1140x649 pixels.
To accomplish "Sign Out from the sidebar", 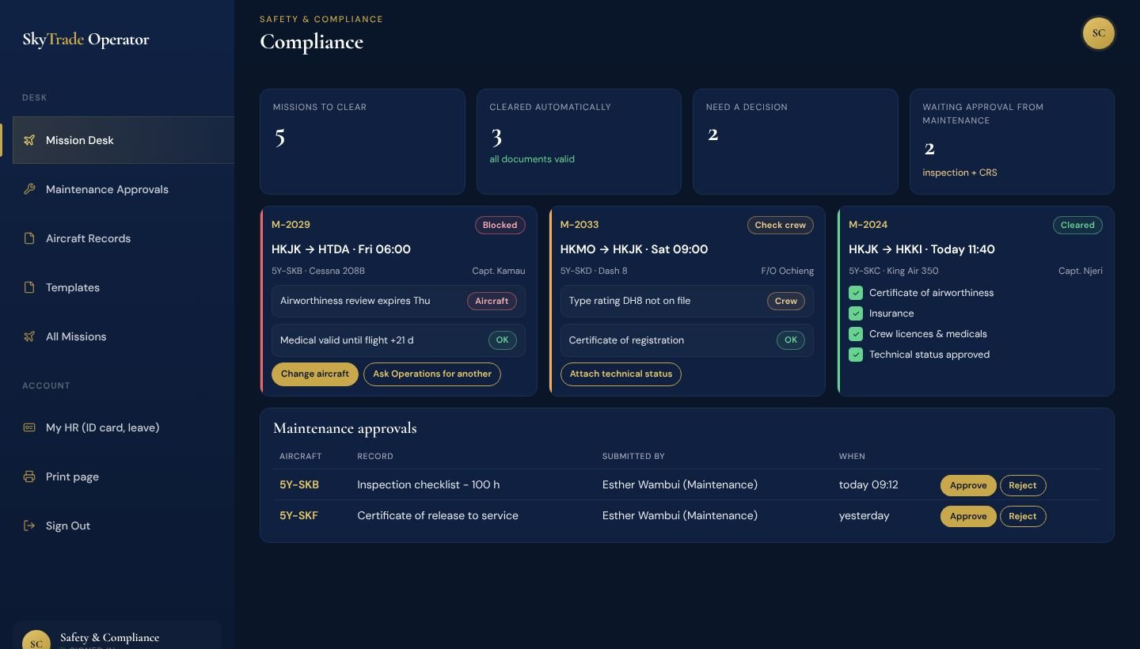I will pyautogui.click(x=123, y=526).
